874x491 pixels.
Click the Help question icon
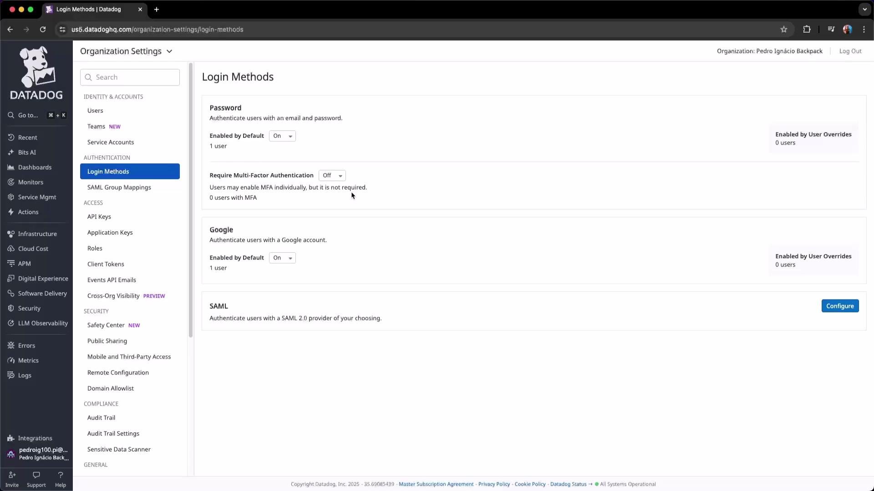61,475
